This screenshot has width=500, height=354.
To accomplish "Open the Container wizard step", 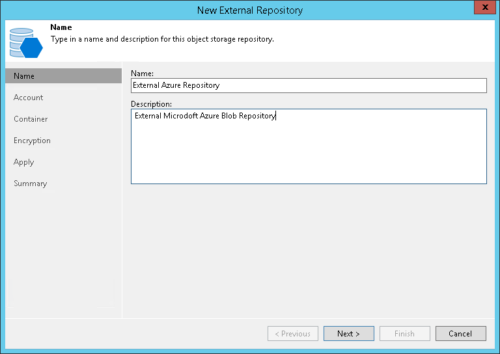I will tap(31, 119).
